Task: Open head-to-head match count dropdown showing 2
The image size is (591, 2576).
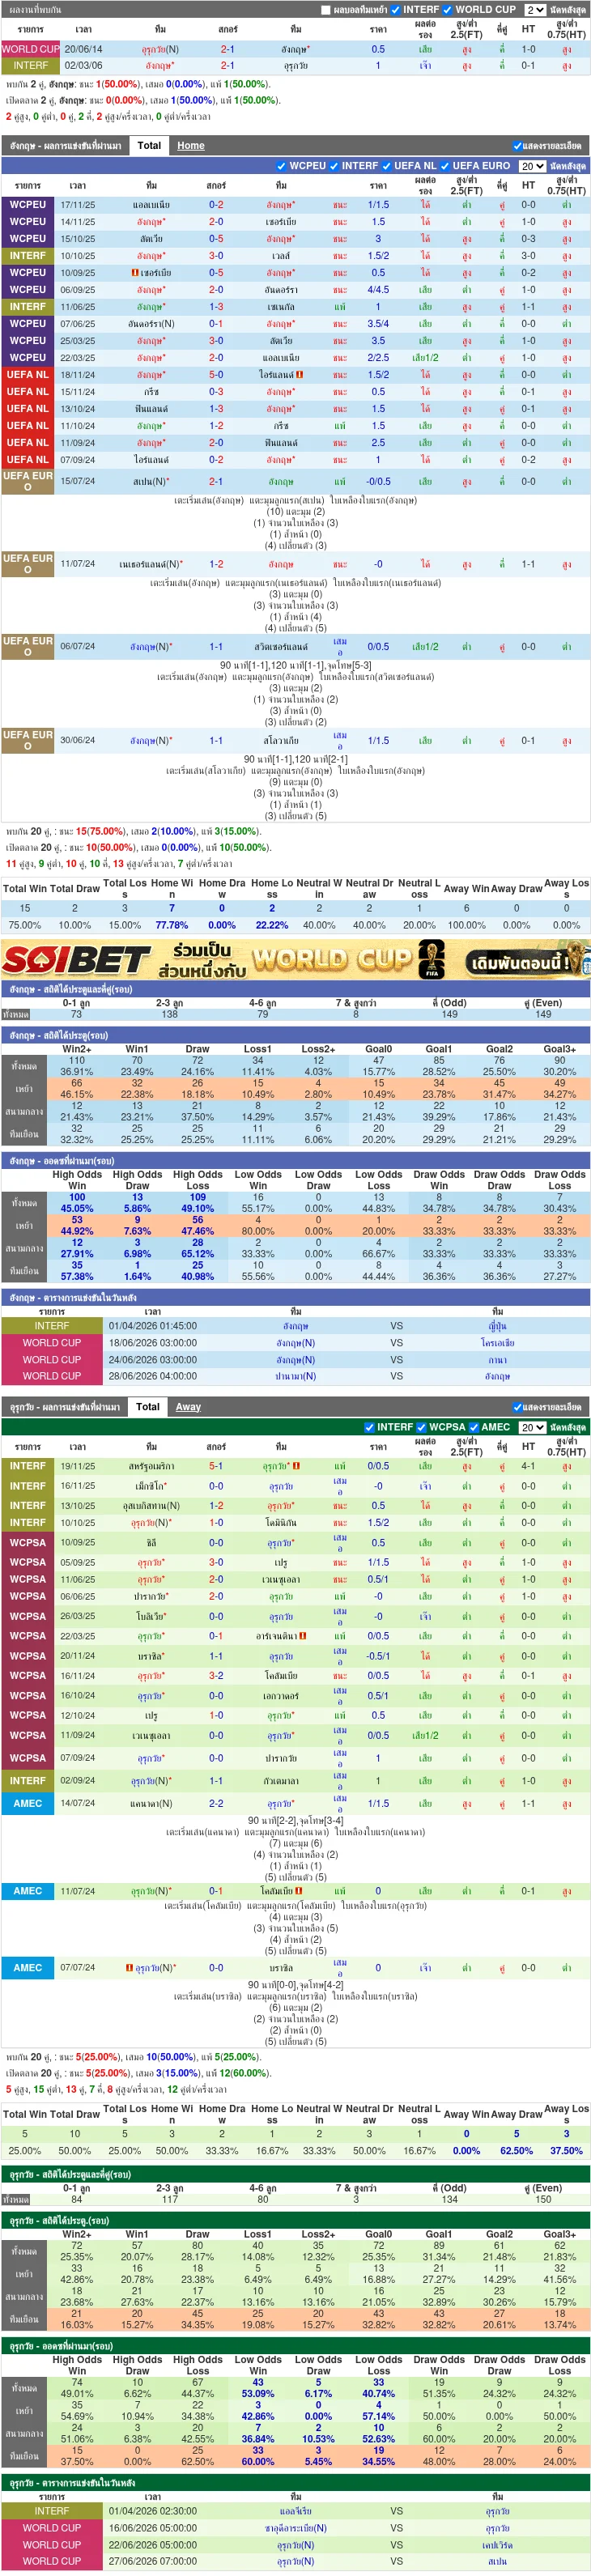Action: point(535,10)
